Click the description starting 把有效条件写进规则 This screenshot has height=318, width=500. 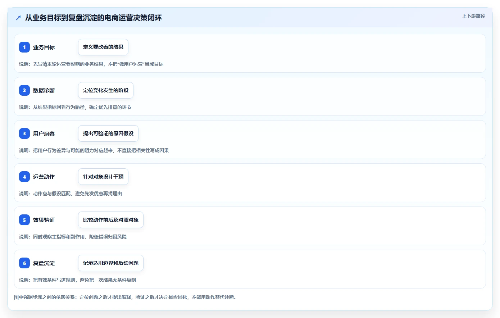[78, 280]
